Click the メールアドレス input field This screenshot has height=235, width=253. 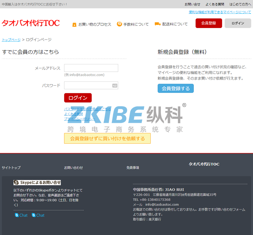(91, 68)
